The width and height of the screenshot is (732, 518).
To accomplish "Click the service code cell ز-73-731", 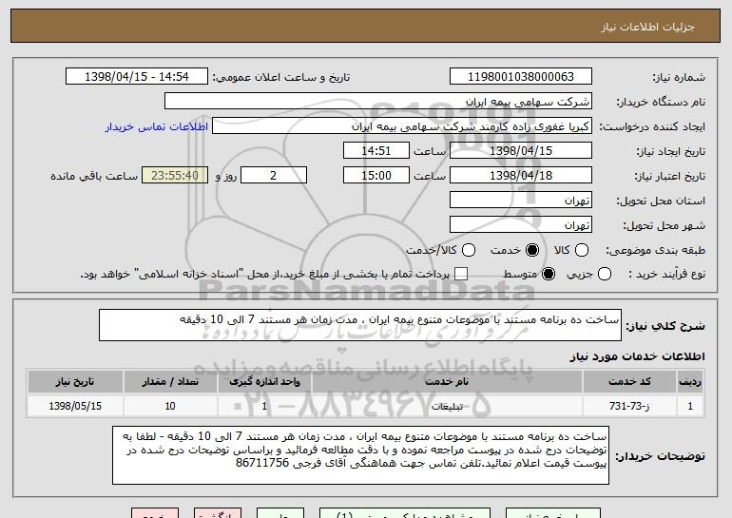I will tap(629, 406).
